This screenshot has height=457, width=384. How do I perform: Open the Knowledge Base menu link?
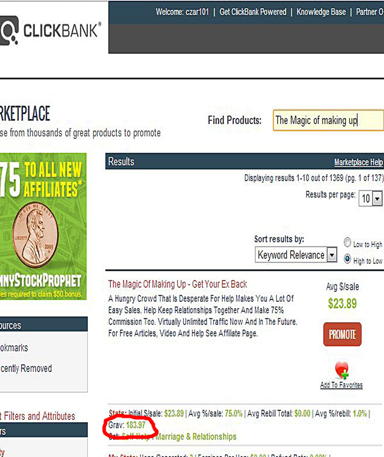(321, 12)
